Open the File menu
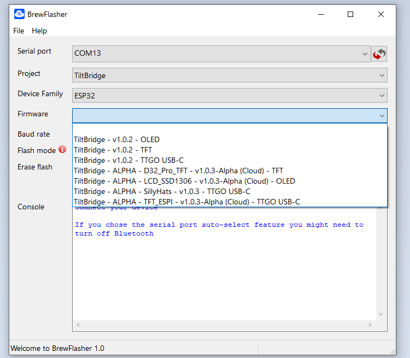 point(19,31)
